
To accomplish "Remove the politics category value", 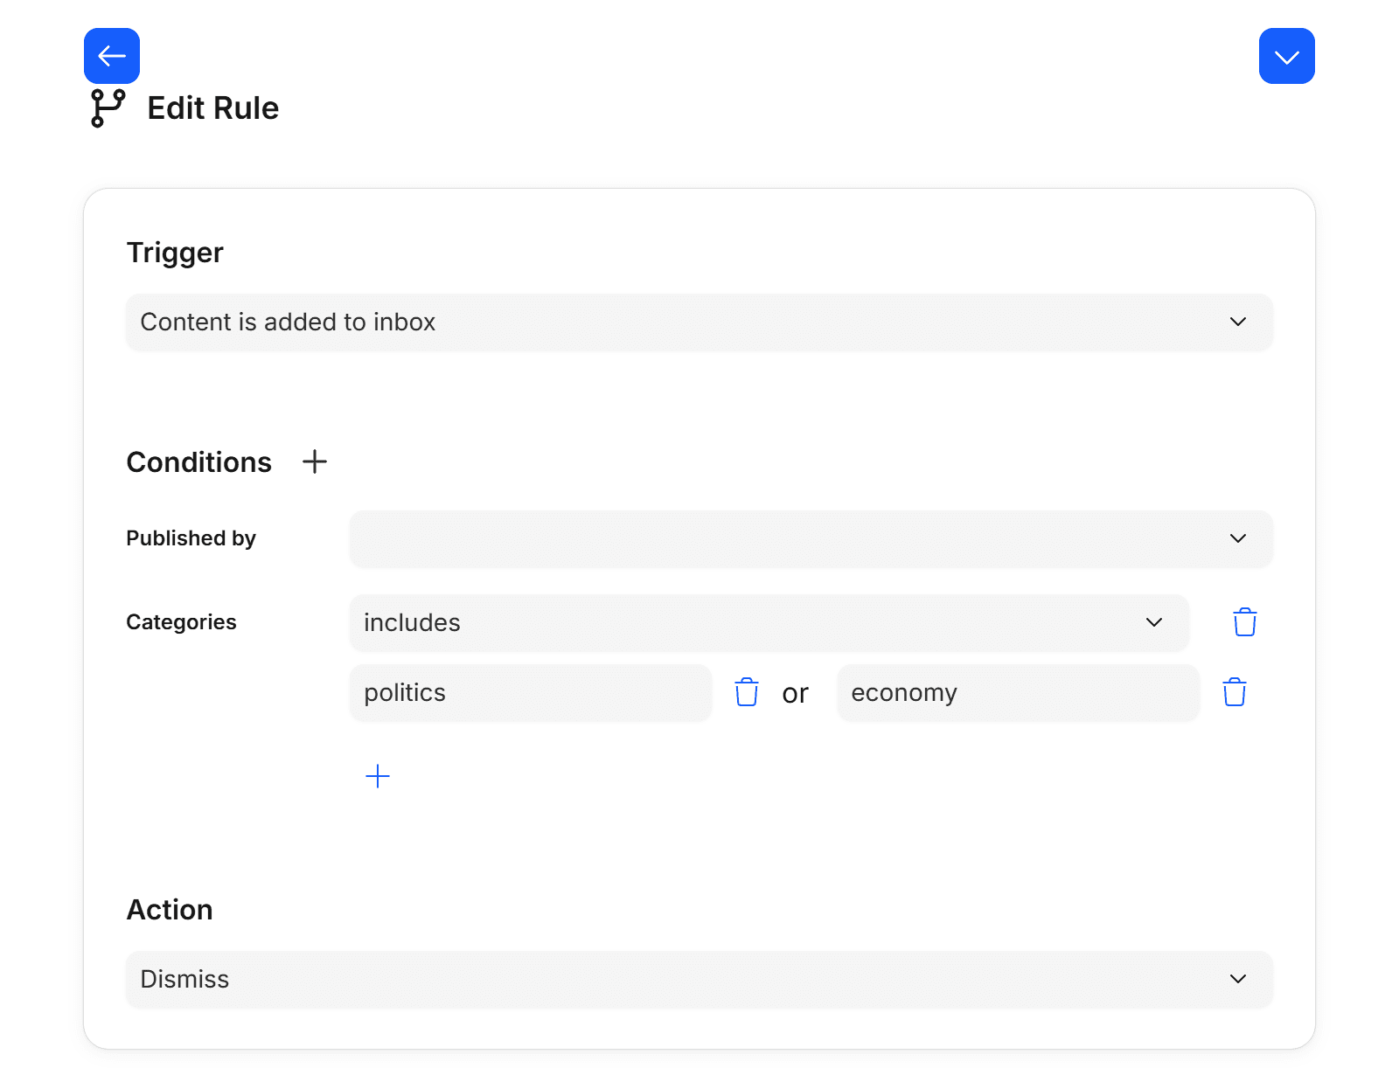I will pos(747,692).
